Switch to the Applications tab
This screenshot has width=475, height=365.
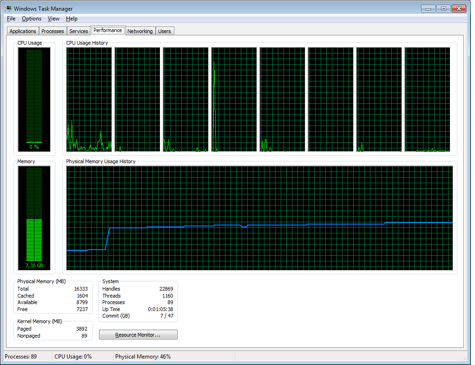(23, 31)
